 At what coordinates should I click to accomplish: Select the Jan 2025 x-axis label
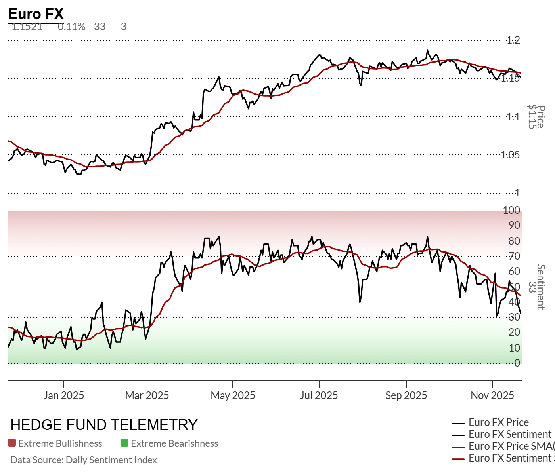64,395
